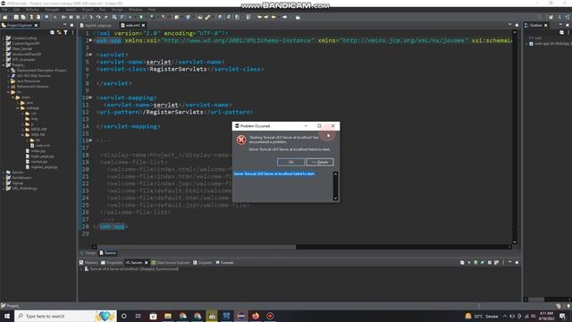Image resolution: width=572 pixels, height=322 pixels.
Task: Click the green Debug bug toolbar icon
Action: pos(130,17)
